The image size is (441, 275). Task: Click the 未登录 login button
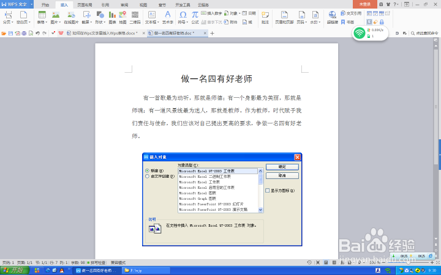(365, 4)
